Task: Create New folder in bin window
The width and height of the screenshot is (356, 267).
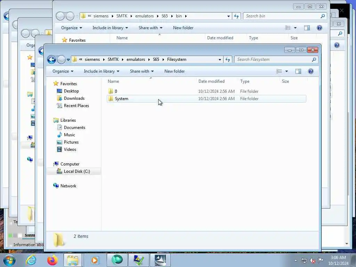Action: coord(183,28)
